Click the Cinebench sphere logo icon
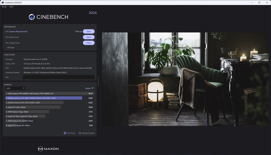This screenshot has height=155, width=271. 32,17
